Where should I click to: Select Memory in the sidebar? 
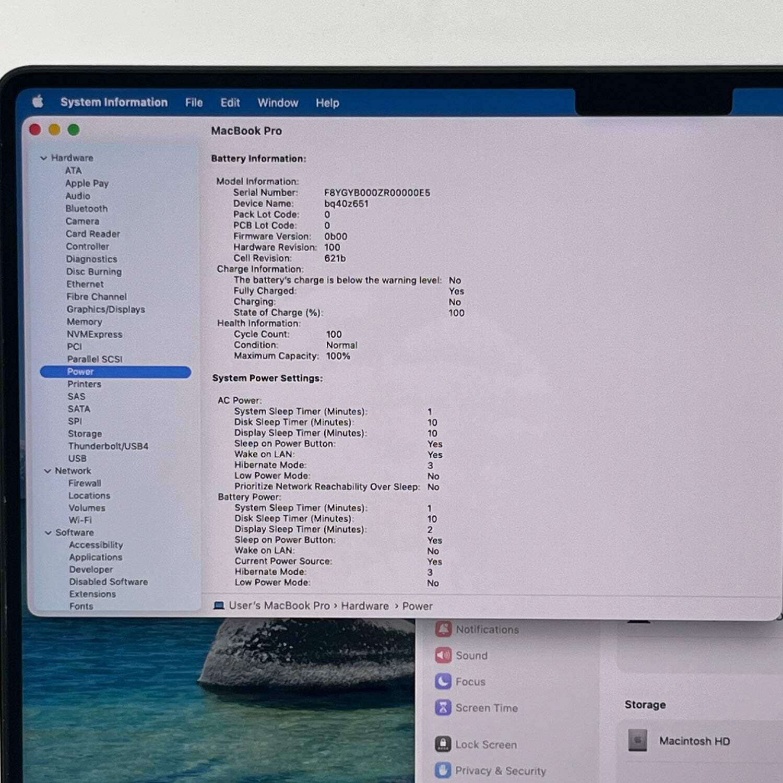84,322
